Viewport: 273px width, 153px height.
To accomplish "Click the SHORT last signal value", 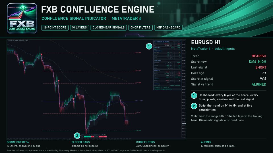I will coord(261,67).
